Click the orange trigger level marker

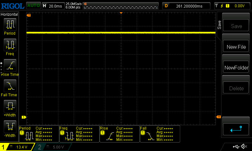tap(218, 117)
